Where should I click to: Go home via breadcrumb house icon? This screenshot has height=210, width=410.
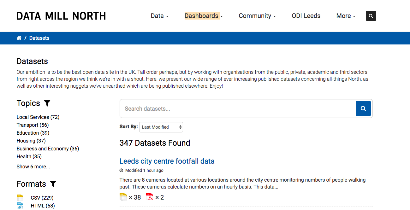click(19, 38)
